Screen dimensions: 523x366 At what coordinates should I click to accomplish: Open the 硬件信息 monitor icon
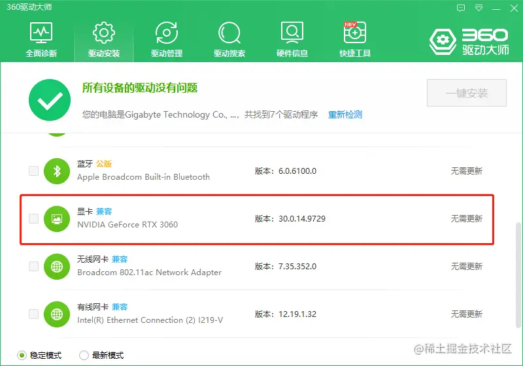[292, 33]
